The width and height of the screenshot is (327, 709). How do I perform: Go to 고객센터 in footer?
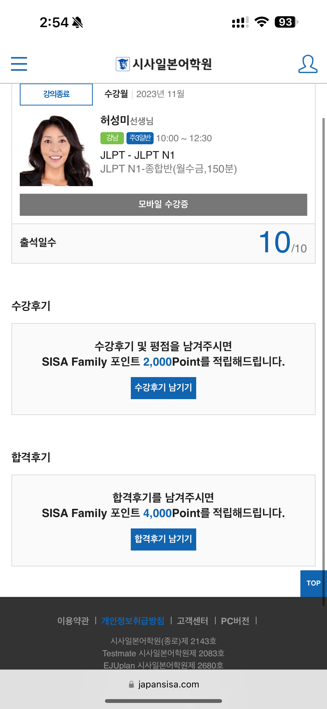(x=193, y=621)
